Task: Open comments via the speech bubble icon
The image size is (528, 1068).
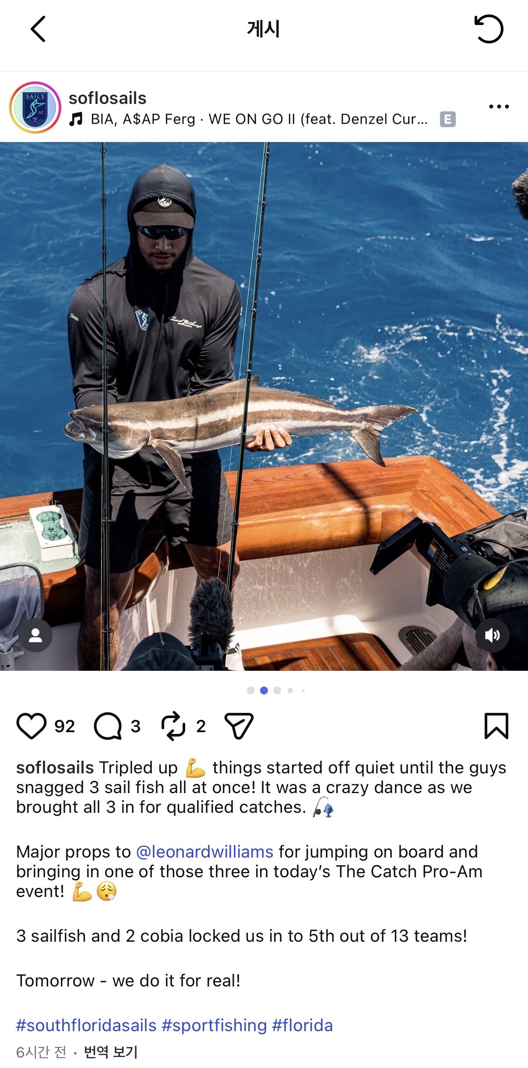Action: point(108,726)
